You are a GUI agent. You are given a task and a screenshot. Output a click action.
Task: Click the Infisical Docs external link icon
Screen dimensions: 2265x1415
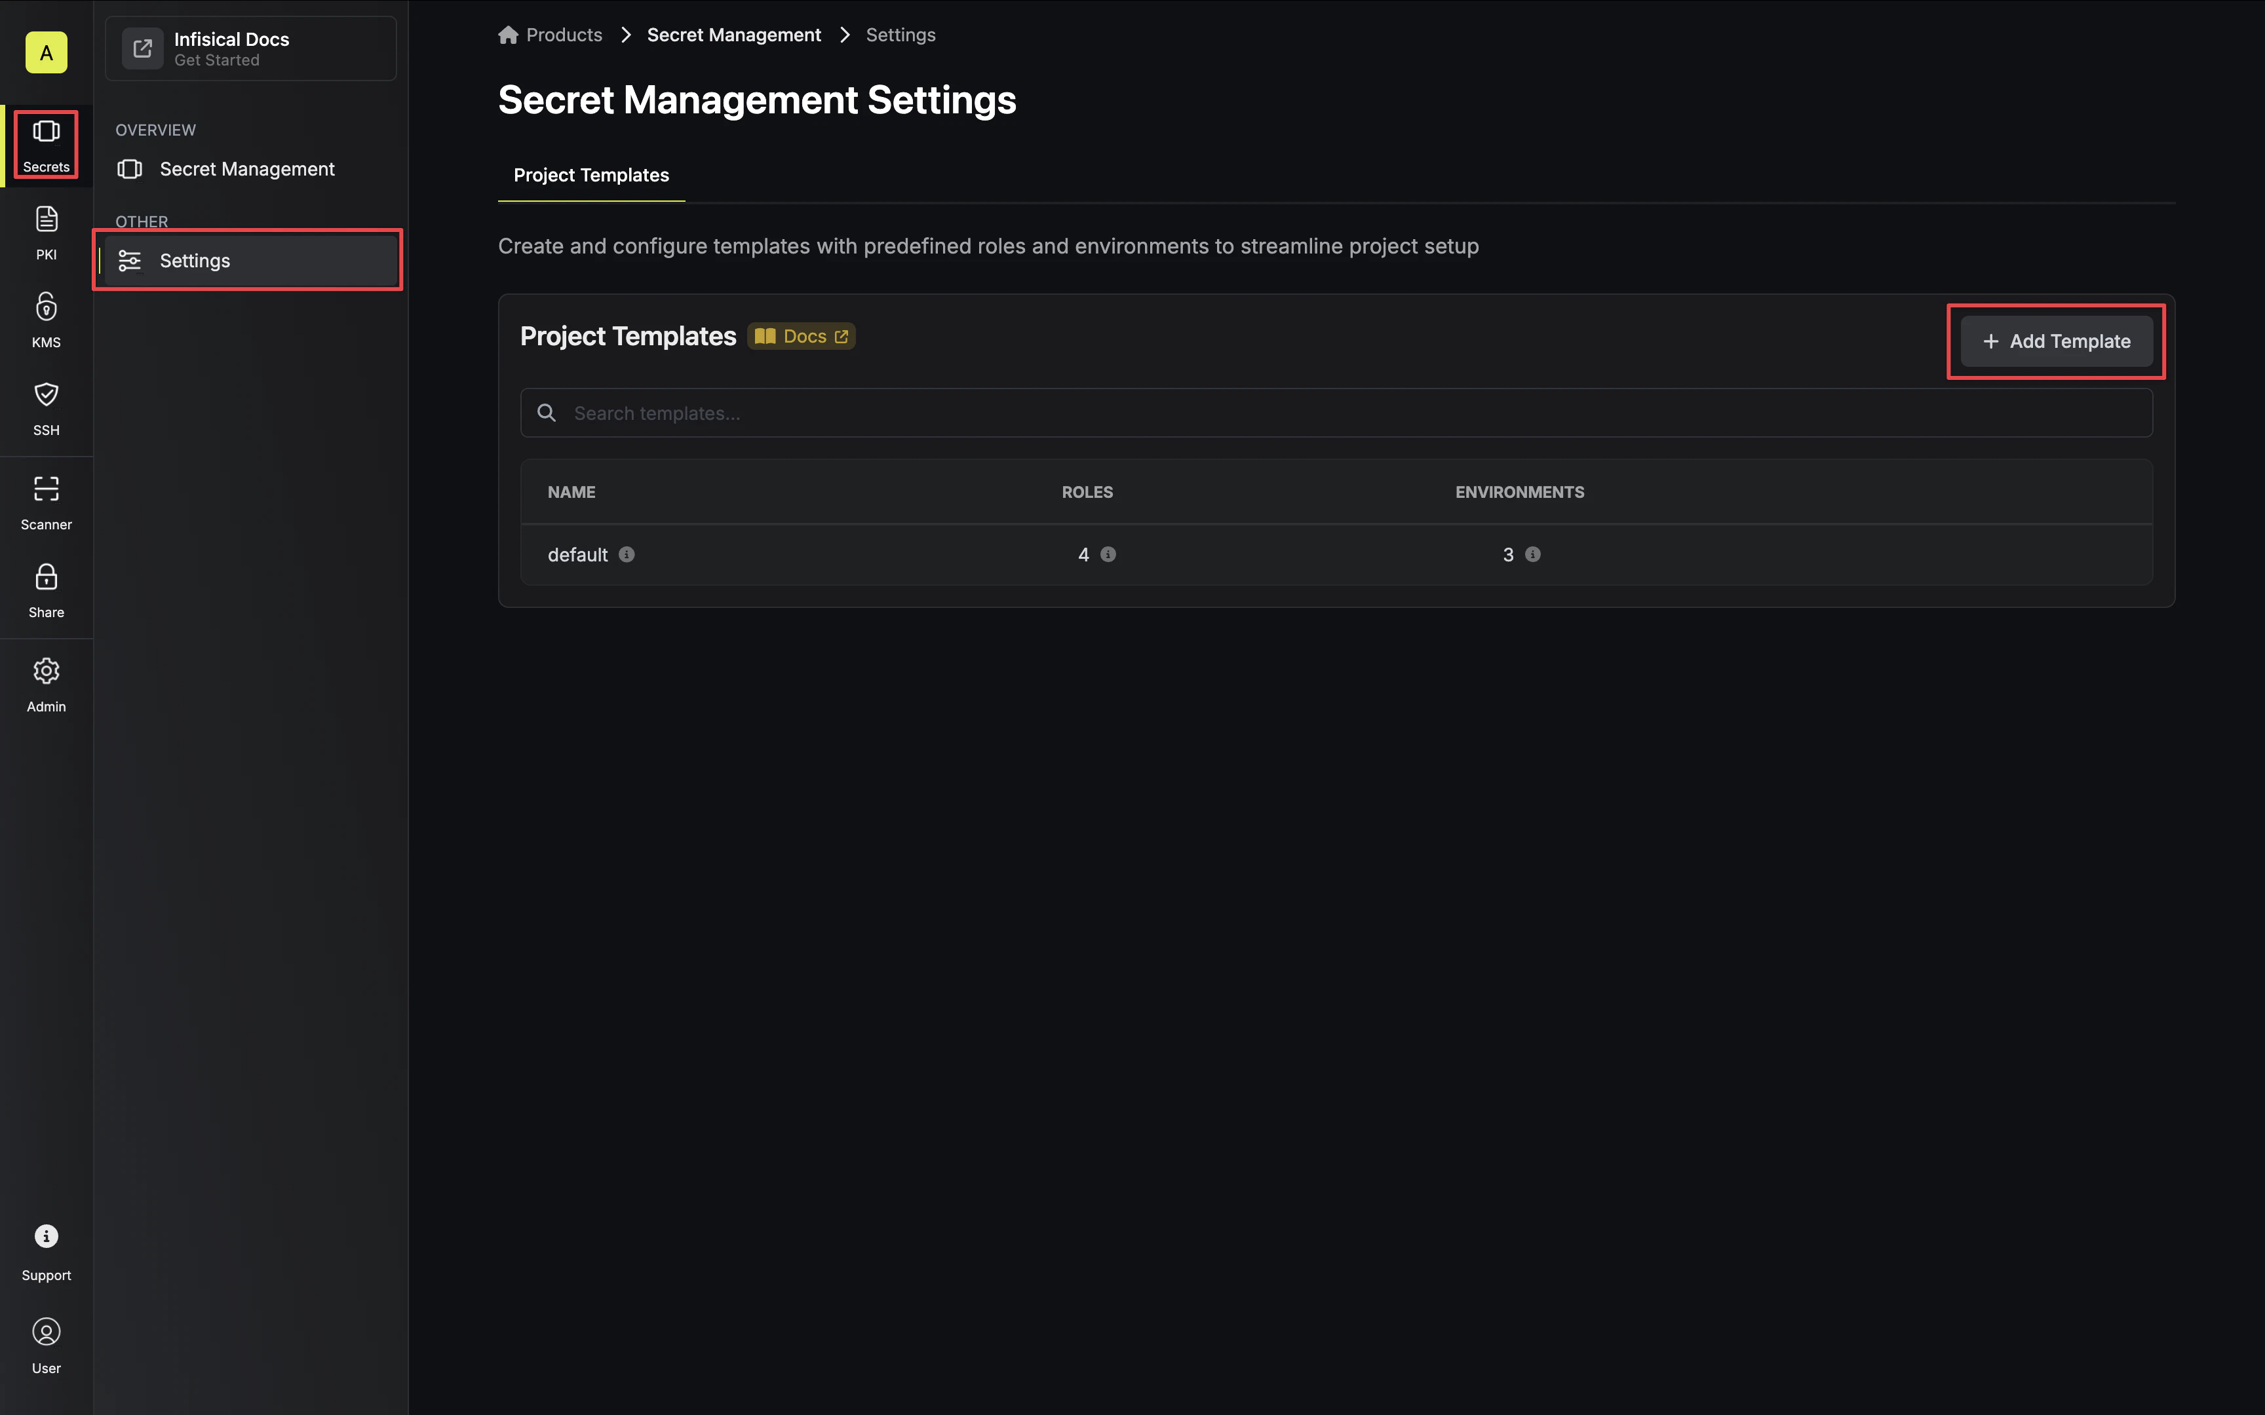coord(142,48)
